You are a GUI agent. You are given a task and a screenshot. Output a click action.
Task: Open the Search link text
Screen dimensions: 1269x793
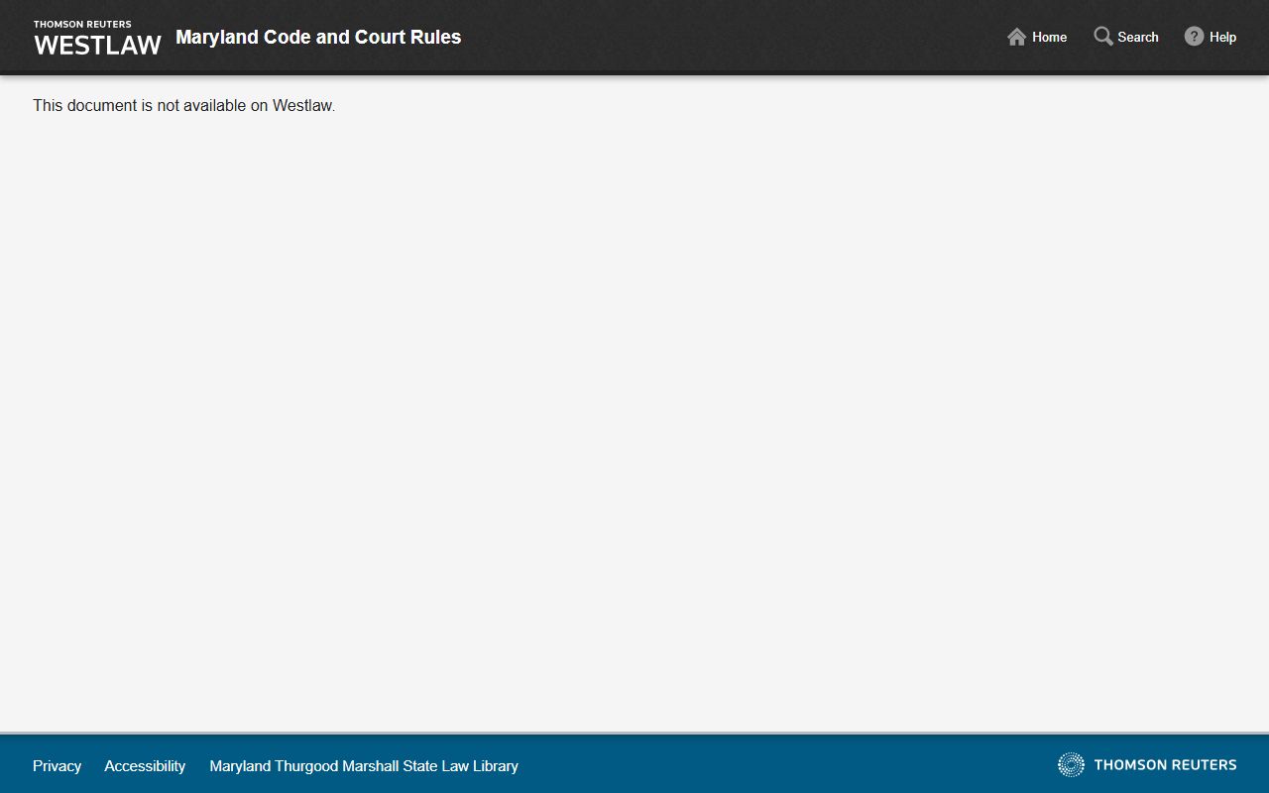click(1138, 38)
